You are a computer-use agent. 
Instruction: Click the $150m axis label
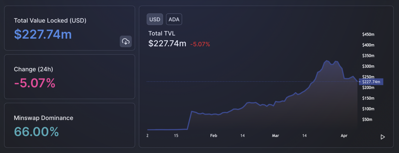pyautogui.click(x=368, y=98)
